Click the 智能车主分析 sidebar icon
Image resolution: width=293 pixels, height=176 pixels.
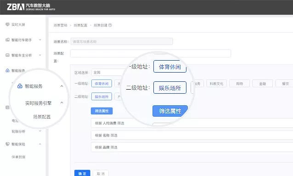pyautogui.click(x=7, y=55)
